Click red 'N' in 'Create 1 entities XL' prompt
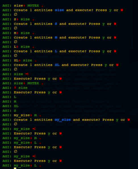 click(x=117, y=65)
